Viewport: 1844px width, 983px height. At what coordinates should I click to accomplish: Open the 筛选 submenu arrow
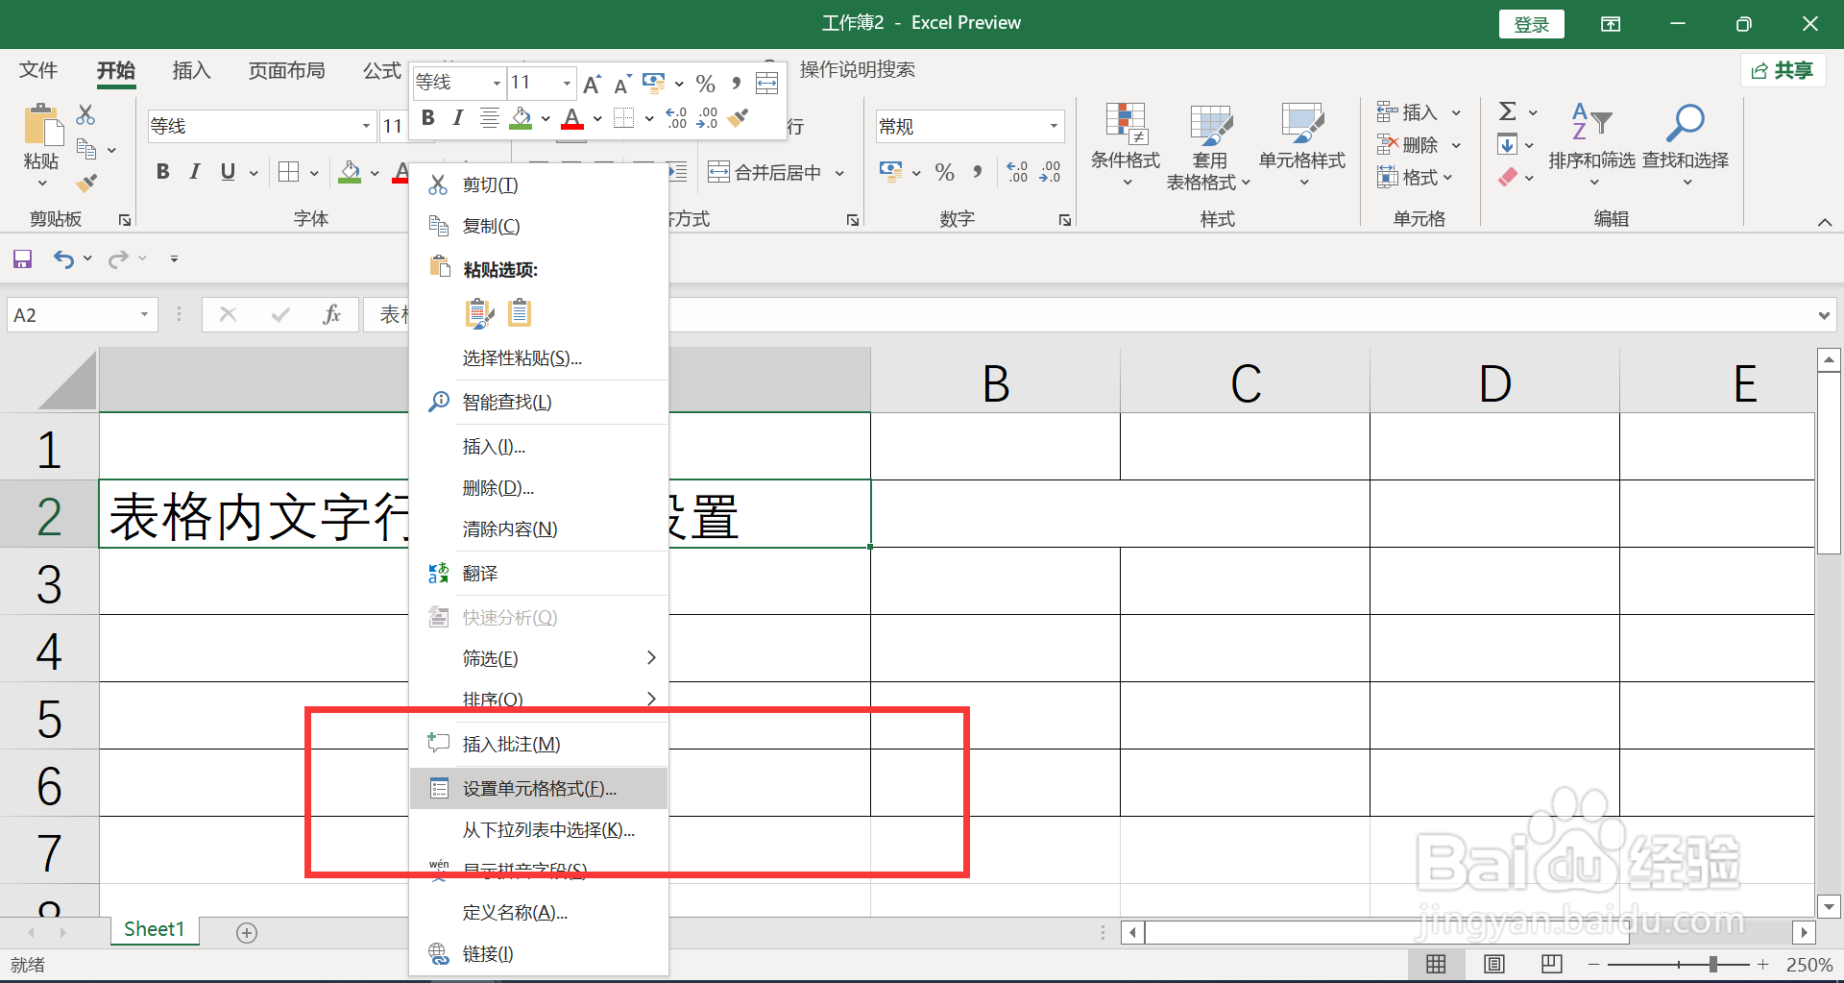point(651,657)
